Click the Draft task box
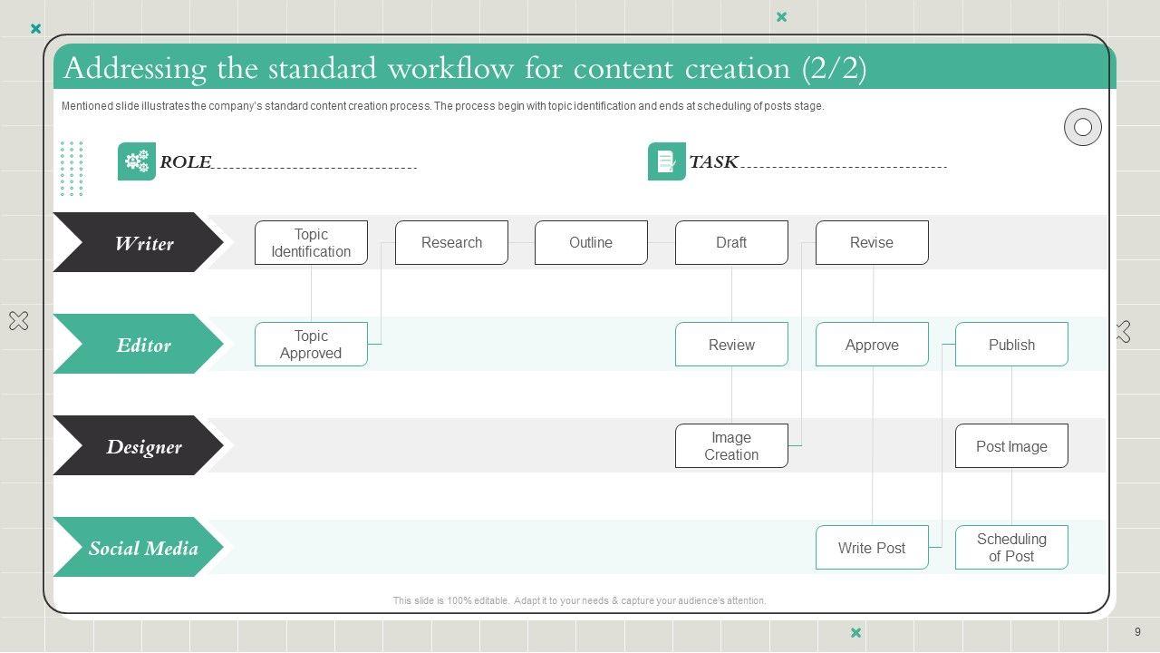The width and height of the screenshot is (1160, 653). point(731,243)
